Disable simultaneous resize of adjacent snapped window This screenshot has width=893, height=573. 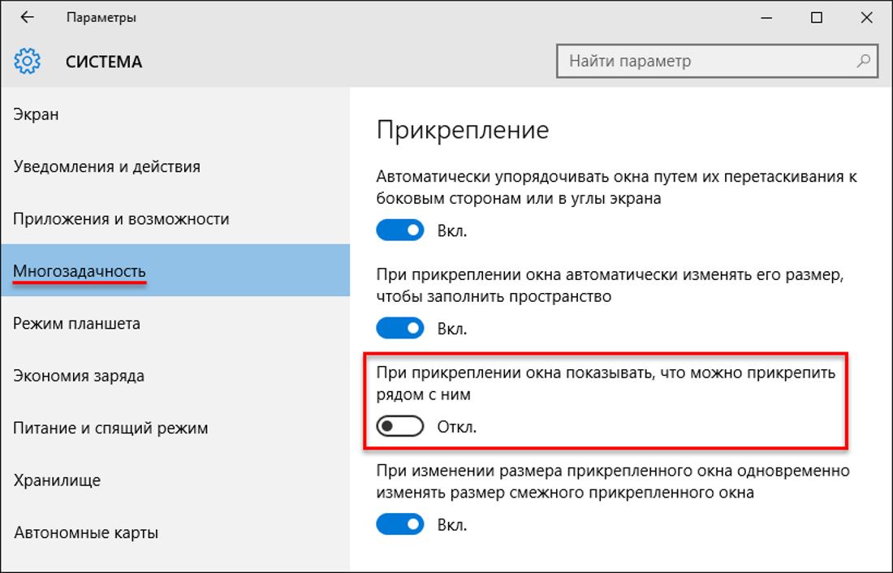[x=400, y=524]
